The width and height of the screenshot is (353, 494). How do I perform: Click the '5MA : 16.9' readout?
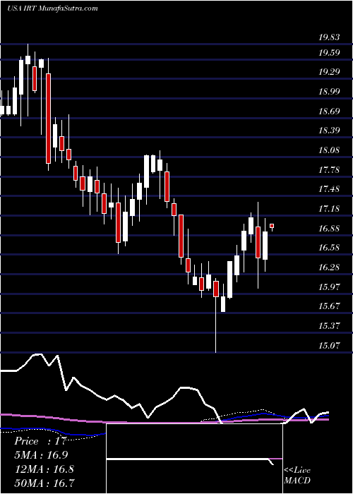click(41, 455)
